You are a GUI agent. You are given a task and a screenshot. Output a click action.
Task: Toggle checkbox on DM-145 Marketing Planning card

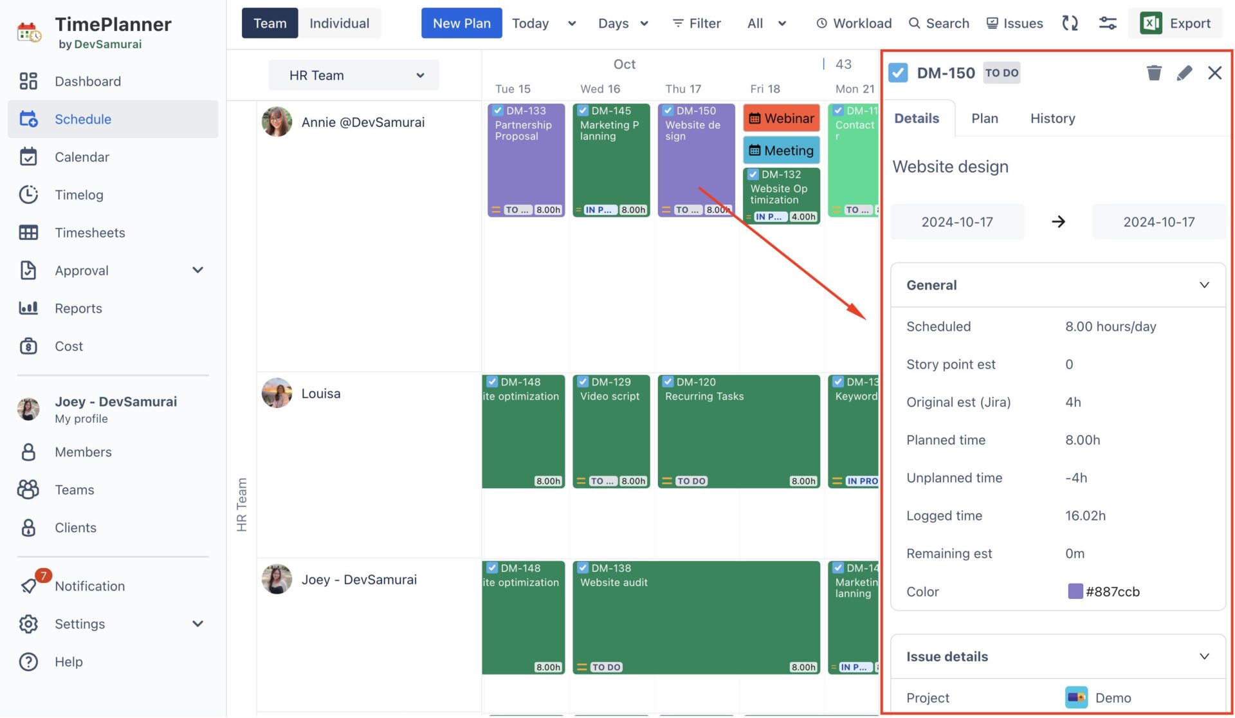click(x=583, y=111)
